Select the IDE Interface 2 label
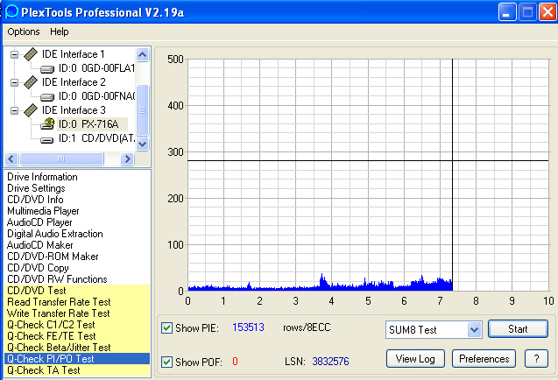Viewport: 558px width, 380px height. point(74,82)
